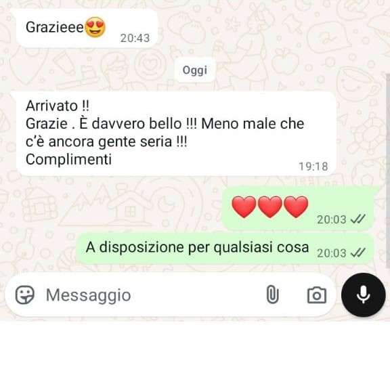Screen dimensions: 390x367
Task: Tap the word Complimenti in the message
Action: (68, 160)
